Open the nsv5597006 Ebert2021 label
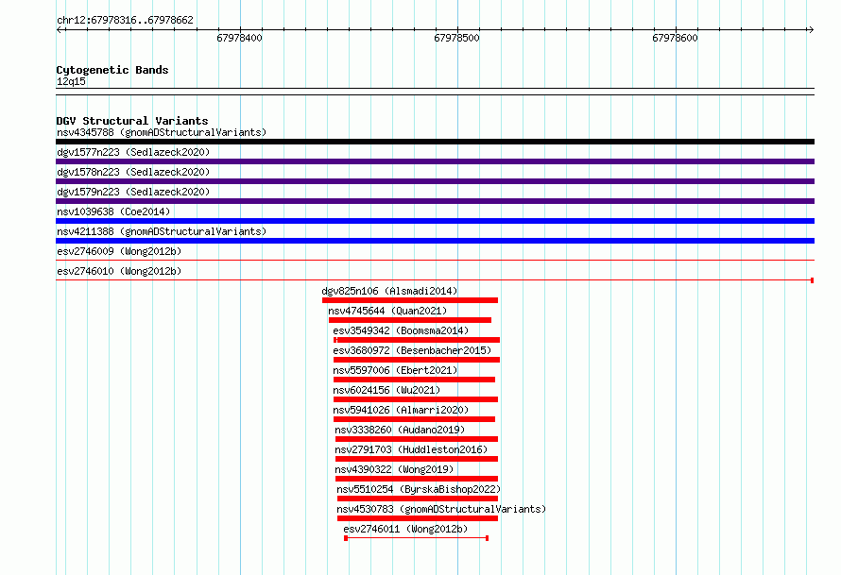Viewport: 841px width, 575px height. tap(395, 370)
